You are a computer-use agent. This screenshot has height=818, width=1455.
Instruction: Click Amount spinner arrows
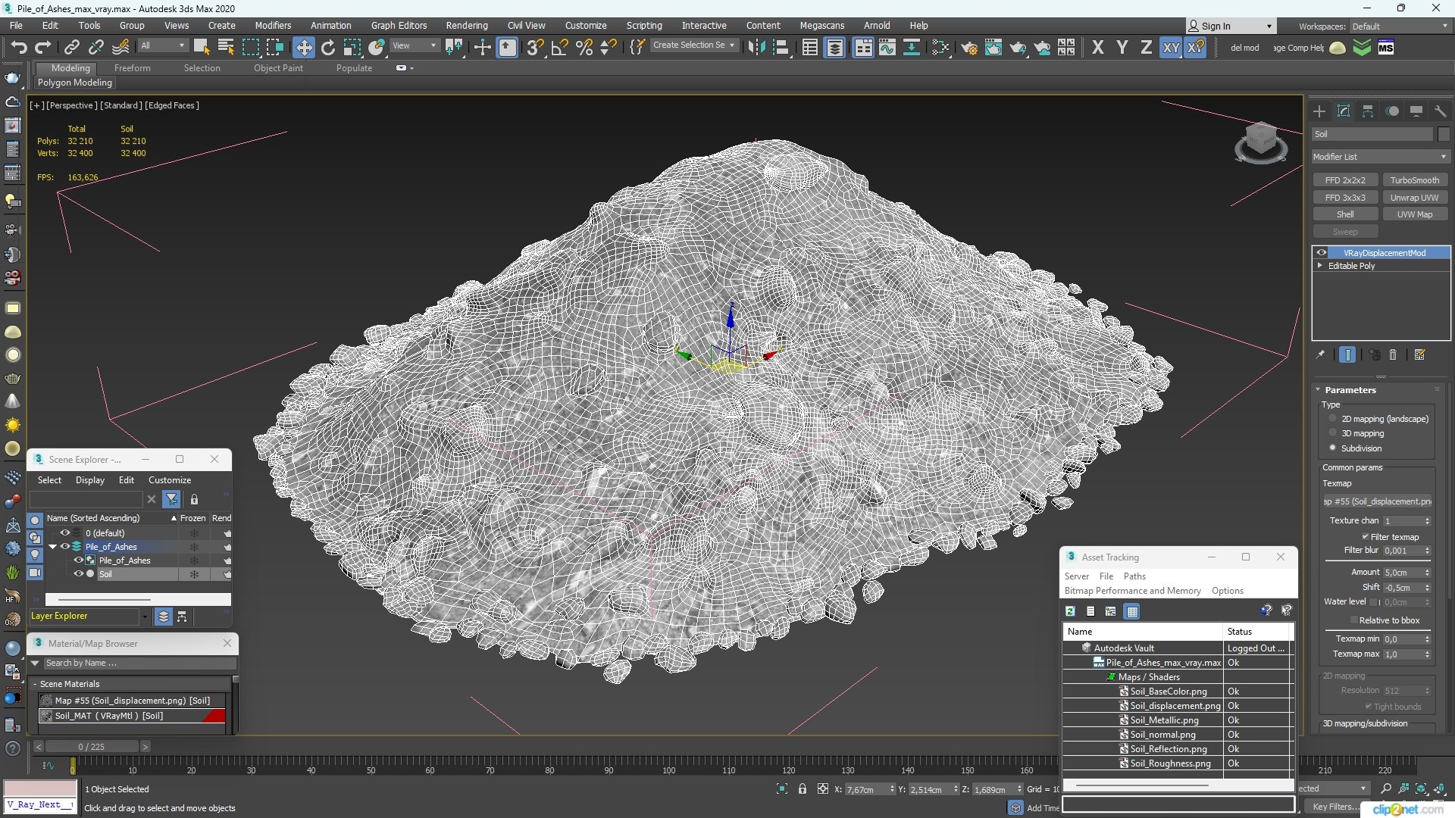(1427, 573)
